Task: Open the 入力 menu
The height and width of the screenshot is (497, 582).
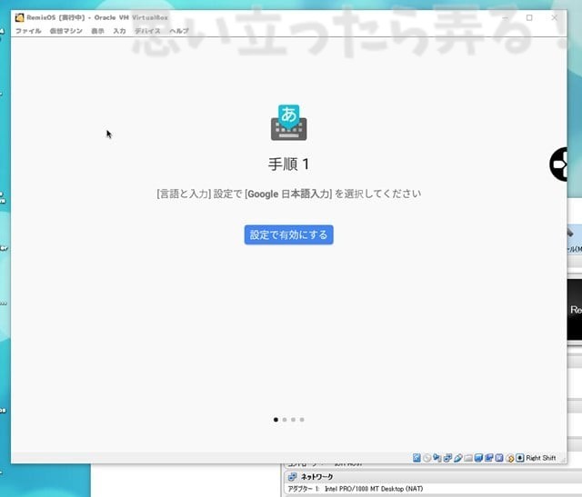Action: coord(119,31)
